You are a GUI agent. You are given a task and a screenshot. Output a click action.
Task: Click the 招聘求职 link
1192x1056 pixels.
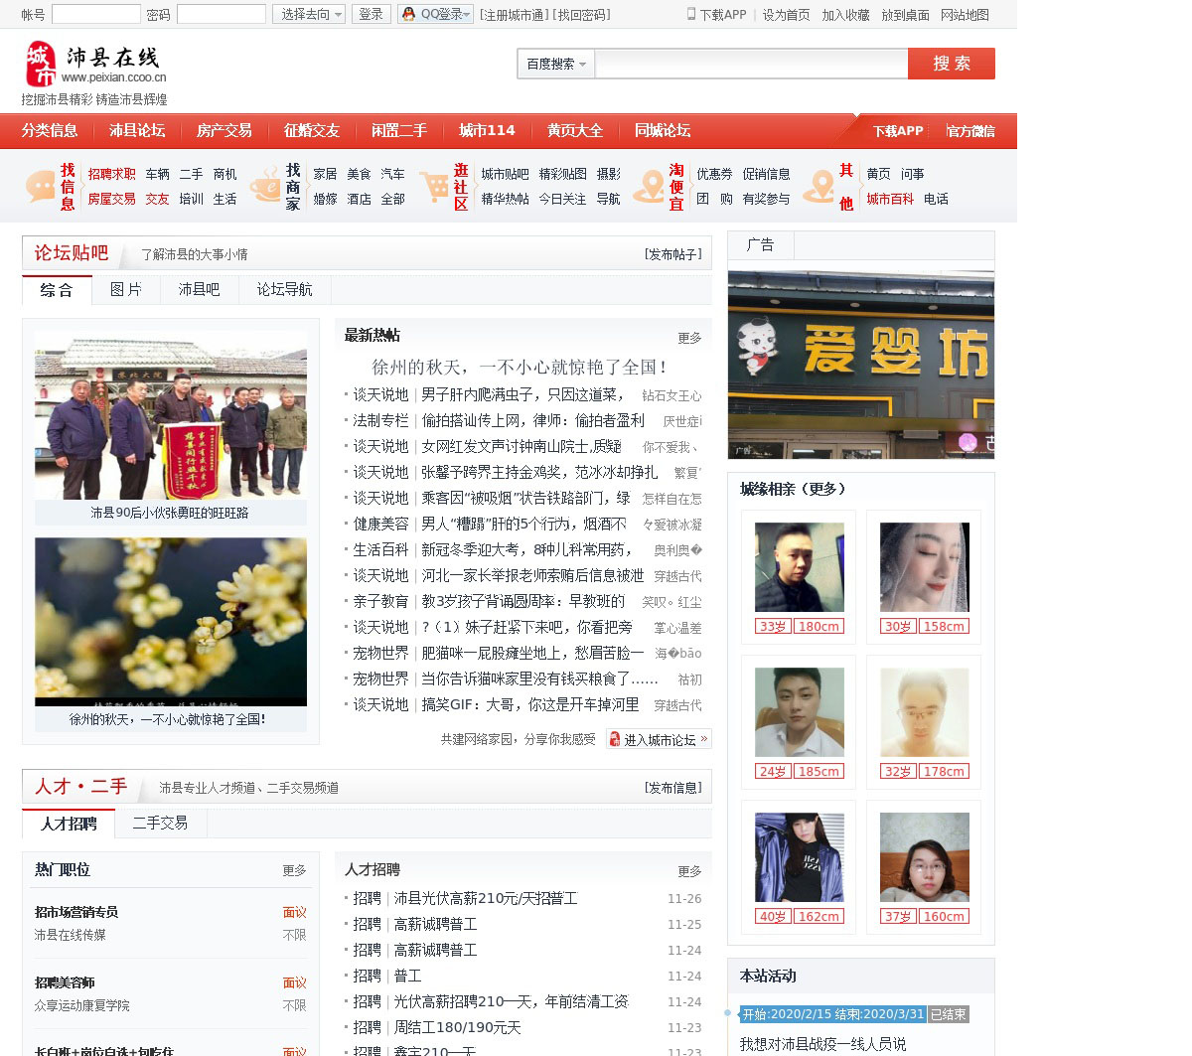[x=112, y=174]
